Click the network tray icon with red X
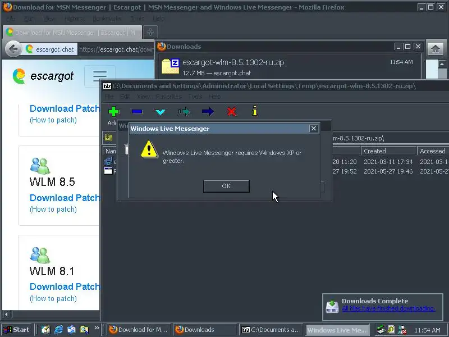Viewport: 449px width, 337px height. point(402,330)
